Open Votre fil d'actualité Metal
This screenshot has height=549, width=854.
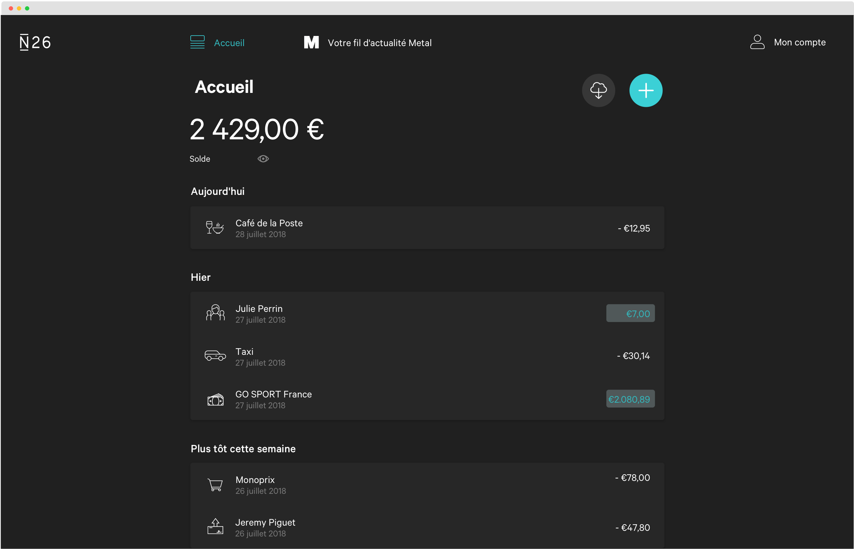coord(380,42)
